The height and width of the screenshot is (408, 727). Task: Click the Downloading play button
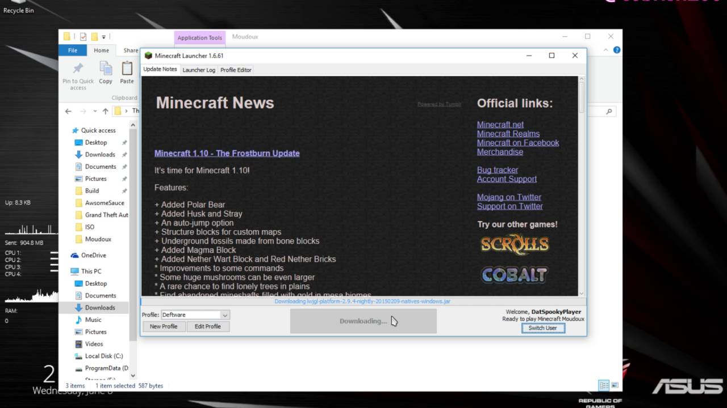(363, 321)
